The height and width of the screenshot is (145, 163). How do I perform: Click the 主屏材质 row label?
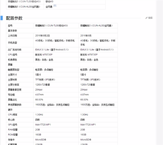pyautogui.click(x=12, y=80)
